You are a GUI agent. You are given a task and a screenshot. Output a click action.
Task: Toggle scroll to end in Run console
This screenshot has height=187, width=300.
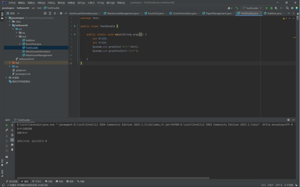[x=12, y=140]
